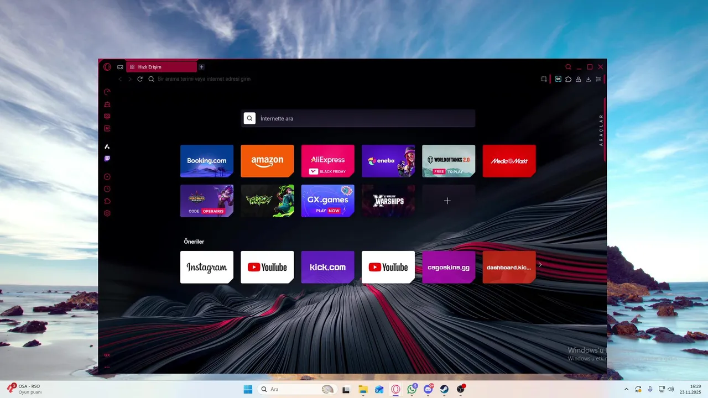708x398 pixels.
Task: Open the Player icon in the sidebar
Action: 107,177
